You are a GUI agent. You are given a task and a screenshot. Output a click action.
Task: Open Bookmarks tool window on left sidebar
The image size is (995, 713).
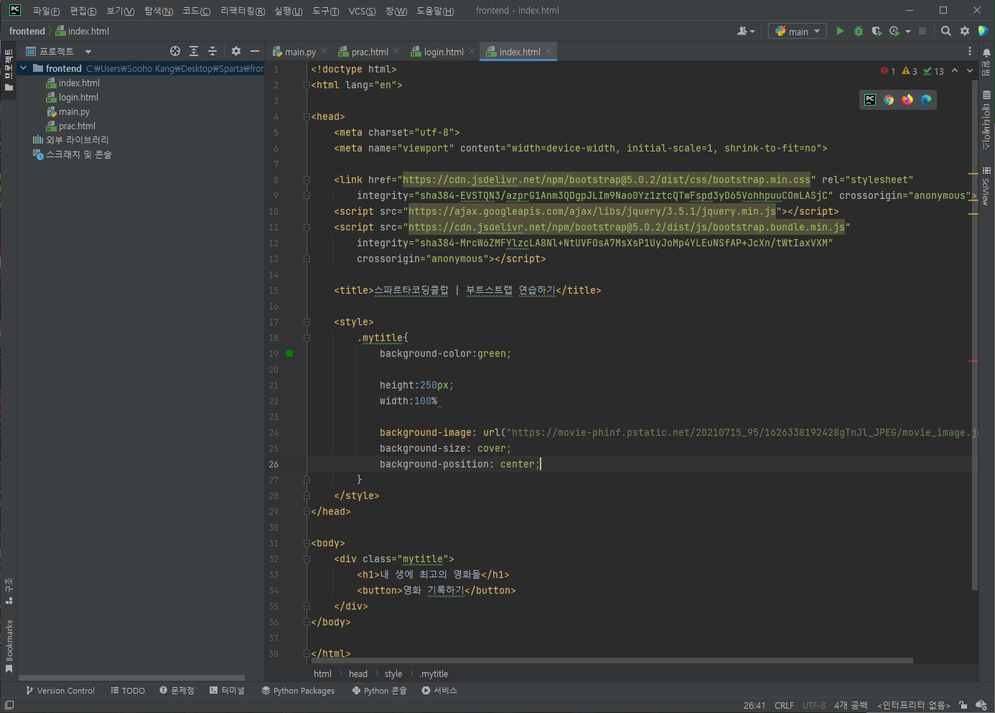9,646
